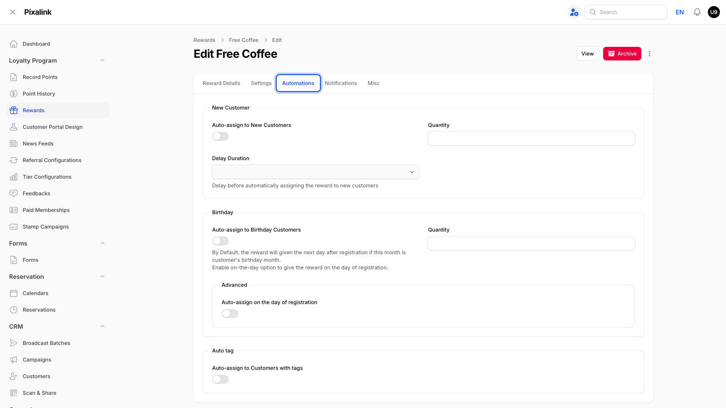Screen dimensions: 726x408
Task: Switch language using the EN selector
Action: (x=680, y=12)
